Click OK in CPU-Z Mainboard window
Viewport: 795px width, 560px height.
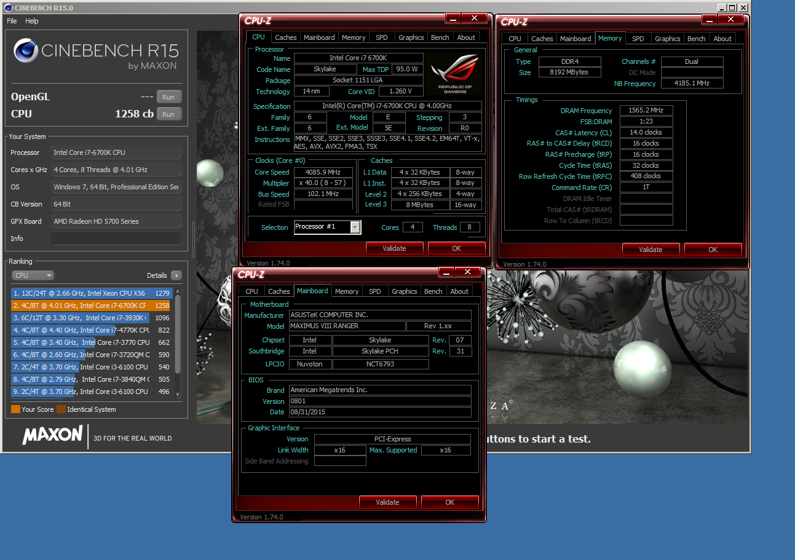[450, 502]
